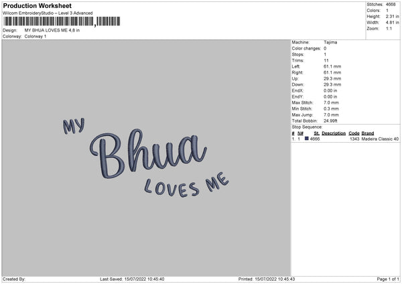Click the 'Max Stitch:' label

302,102
